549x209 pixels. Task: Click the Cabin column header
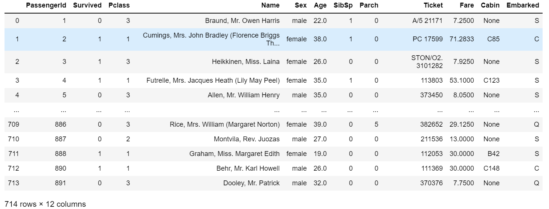[x=490, y=5]
